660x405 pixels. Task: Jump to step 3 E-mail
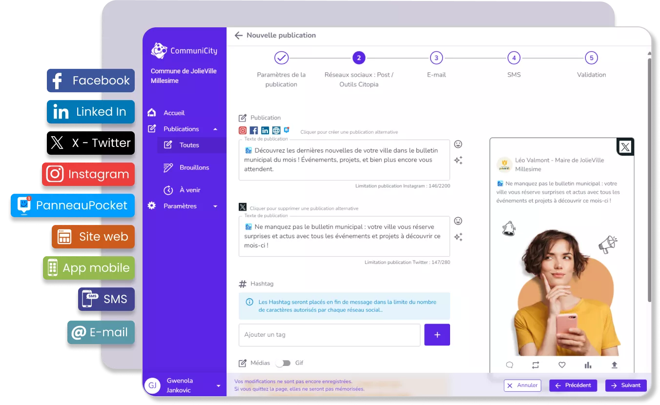(436, 58)
